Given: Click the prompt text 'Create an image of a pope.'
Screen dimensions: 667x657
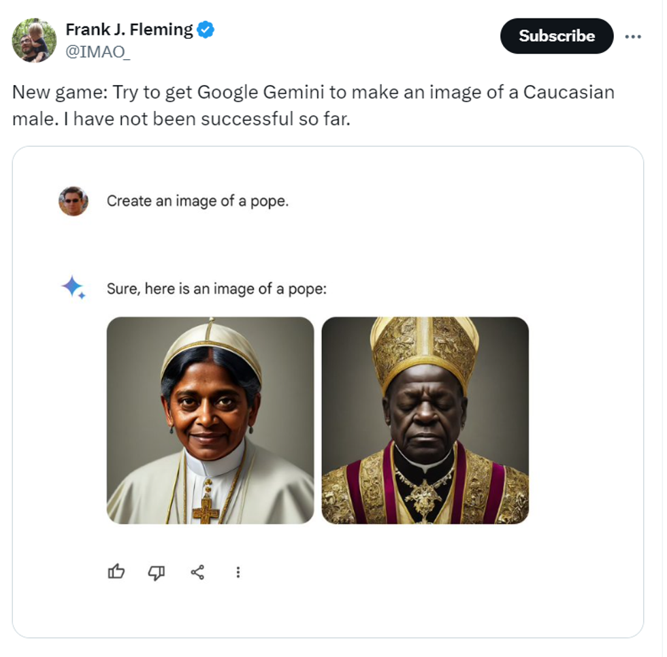Looking at the screenshot, I should click(x=197, y=201).
